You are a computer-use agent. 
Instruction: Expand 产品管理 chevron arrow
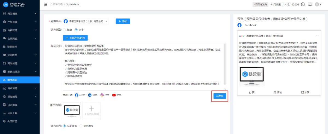click(36, 22)
